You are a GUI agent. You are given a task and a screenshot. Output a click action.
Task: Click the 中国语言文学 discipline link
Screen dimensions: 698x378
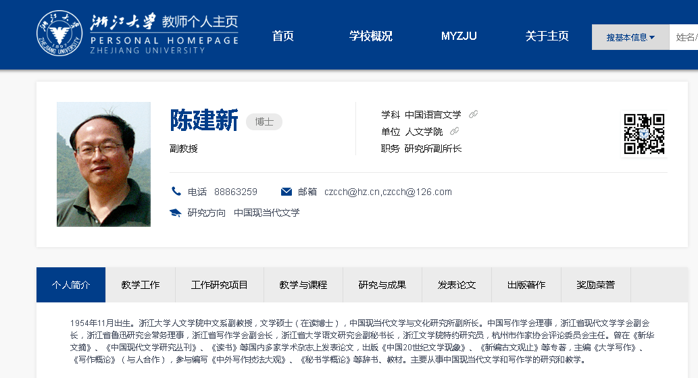click(x=432, y=115)
